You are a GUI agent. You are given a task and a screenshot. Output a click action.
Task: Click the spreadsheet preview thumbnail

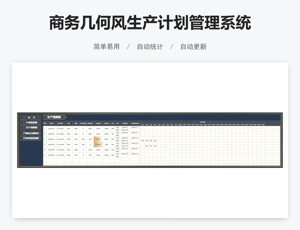point(150,140)
